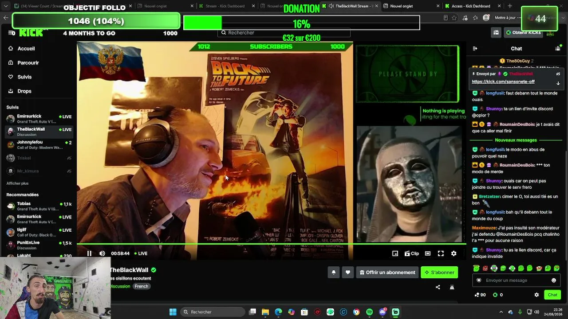Open grid icon beside Obtenir KICKs
This screenshot has height=319, width=568.
click(496, 33)
